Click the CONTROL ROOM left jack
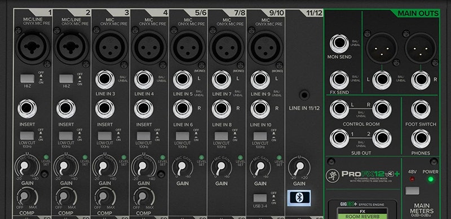This screenshot has height=219, width=451. click(x=339, y=109)
